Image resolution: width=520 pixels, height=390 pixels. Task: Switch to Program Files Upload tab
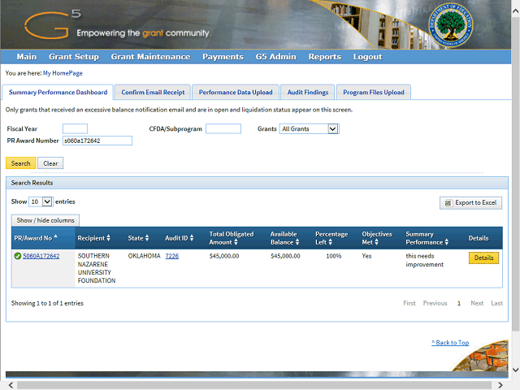pos(374,92)
